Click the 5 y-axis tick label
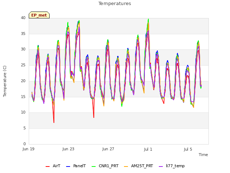The image size is (230, 173). pos(24,128)
